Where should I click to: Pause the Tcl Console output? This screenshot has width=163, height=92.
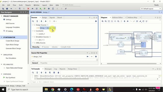(46, 73)
